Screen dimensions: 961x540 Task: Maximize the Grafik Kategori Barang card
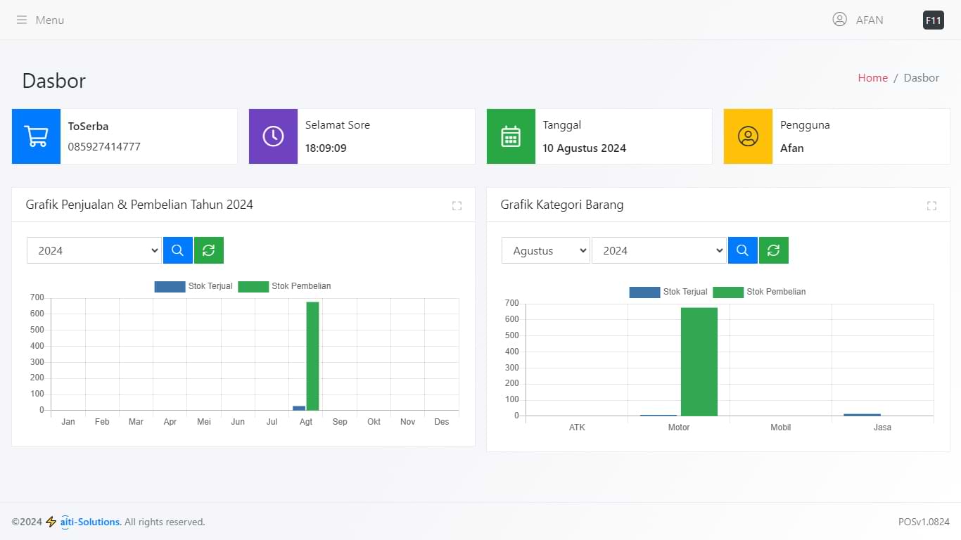point(931,205)
